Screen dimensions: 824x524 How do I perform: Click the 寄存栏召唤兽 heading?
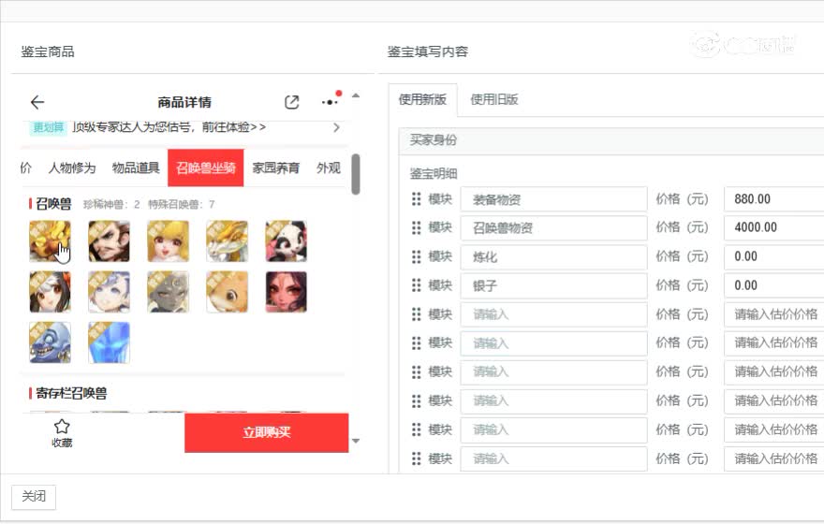click(x=71, y=393)
